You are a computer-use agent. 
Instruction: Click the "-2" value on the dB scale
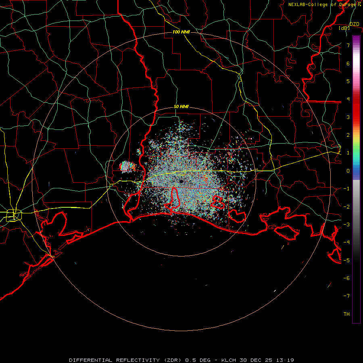346,207
